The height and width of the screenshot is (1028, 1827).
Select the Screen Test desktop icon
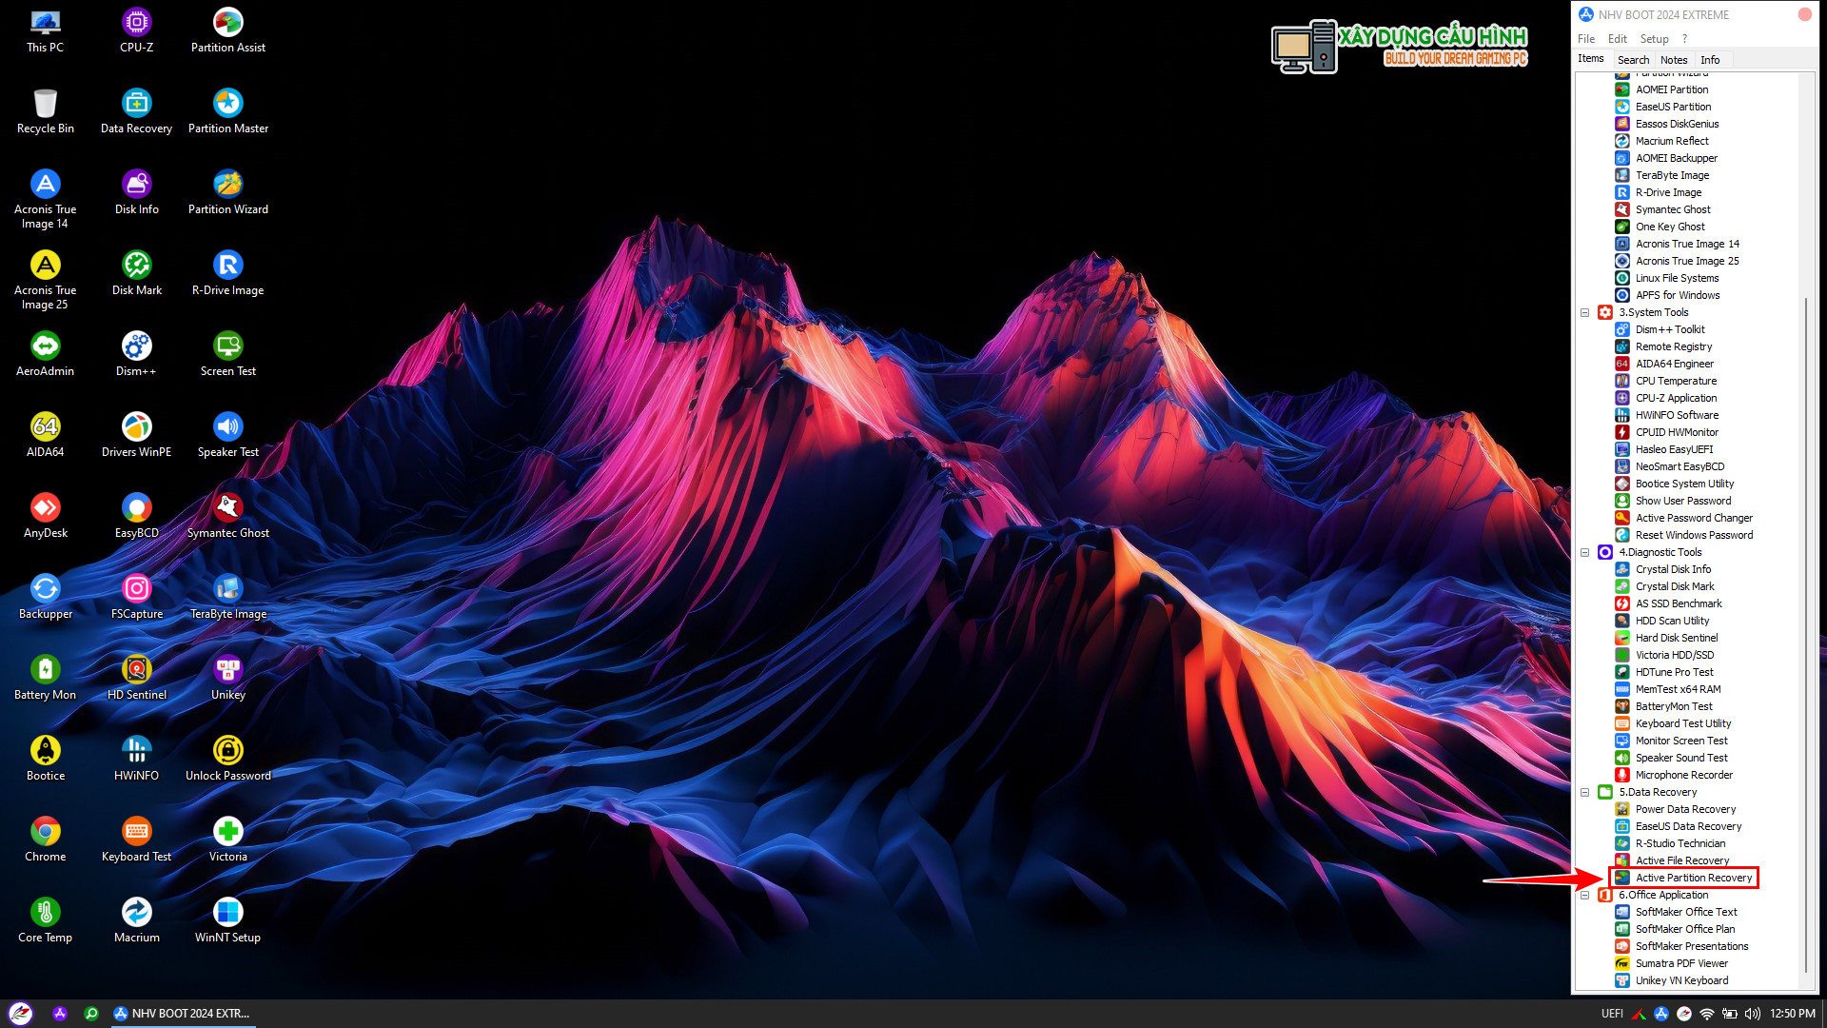pos(227,354)
